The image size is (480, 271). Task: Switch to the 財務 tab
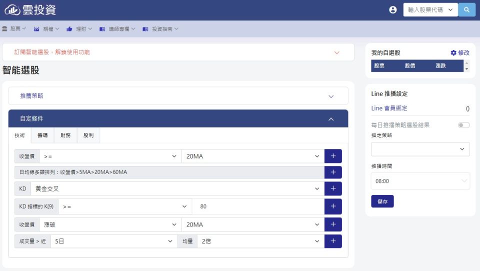coord(65,135)
